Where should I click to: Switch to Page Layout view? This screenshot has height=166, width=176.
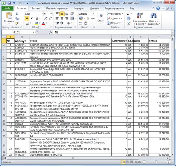pos(127,162)
